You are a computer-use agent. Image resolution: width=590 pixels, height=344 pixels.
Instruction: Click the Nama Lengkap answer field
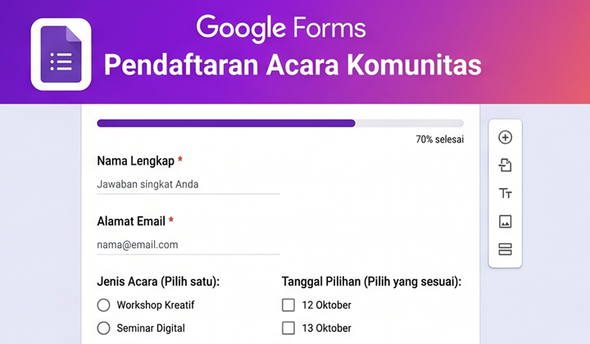(x=188, y=184)
